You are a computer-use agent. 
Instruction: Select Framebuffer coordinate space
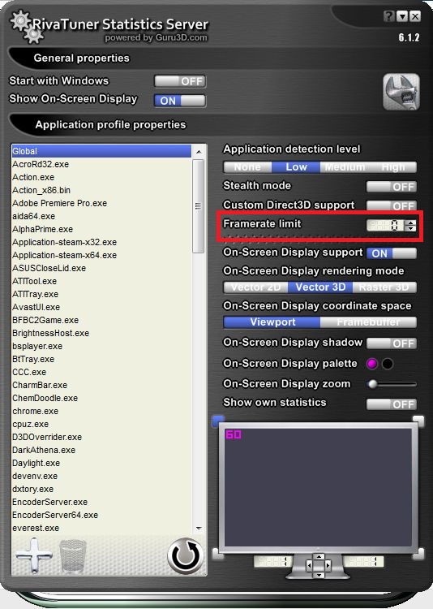click(369, 322)
